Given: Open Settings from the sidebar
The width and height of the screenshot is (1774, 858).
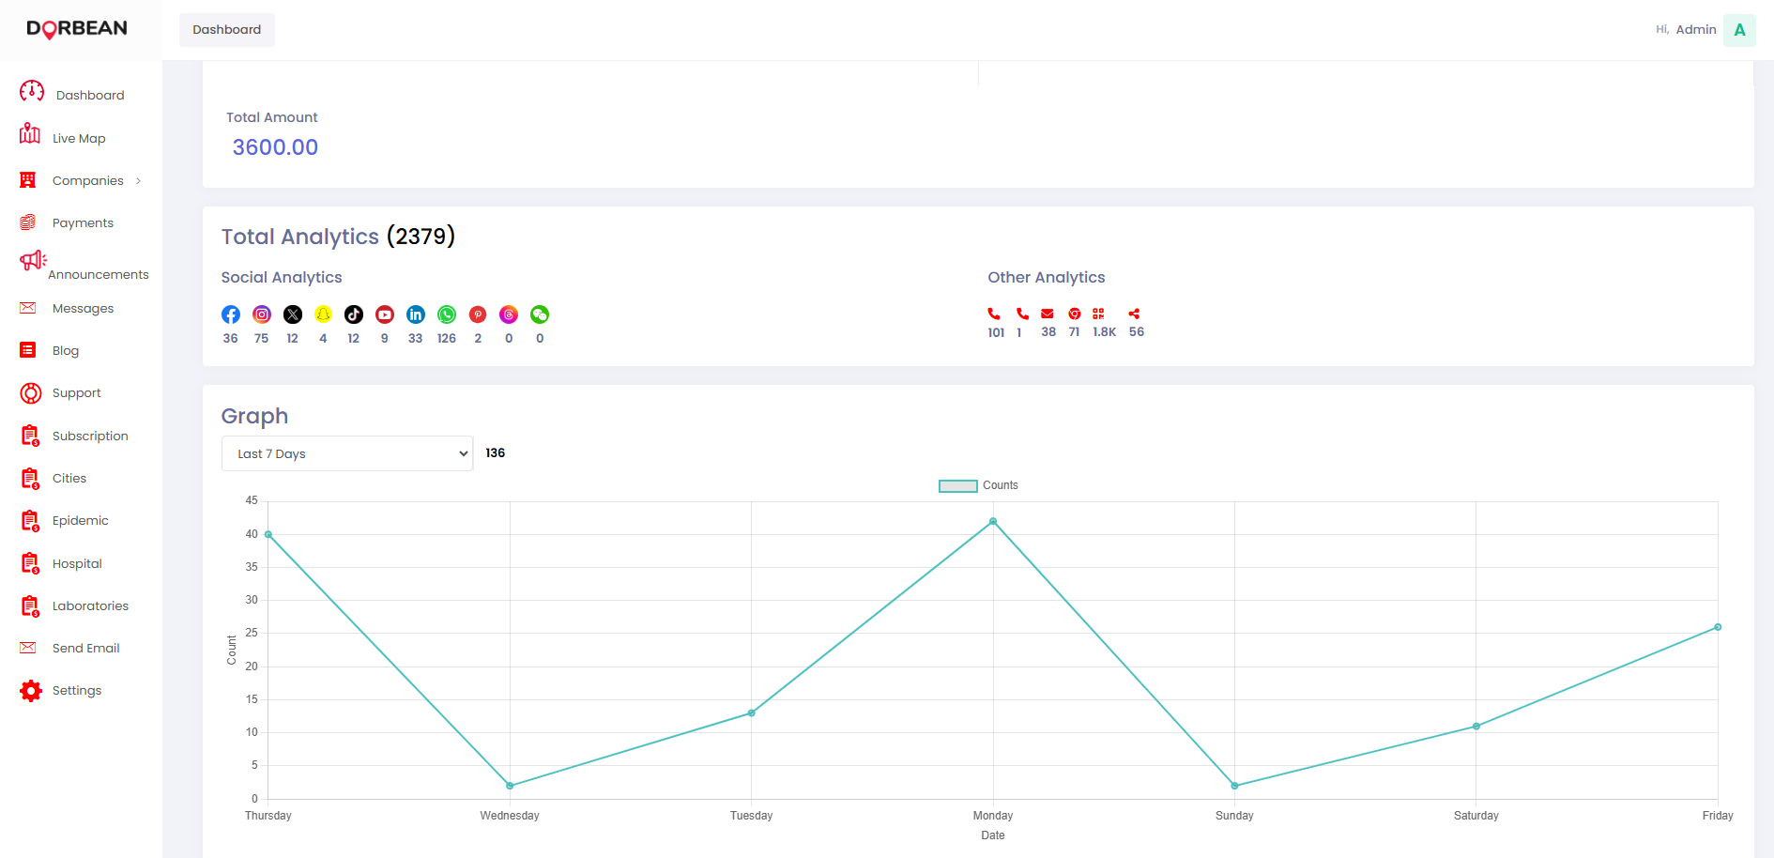Looking at the screenshot, I should (77, 690).
